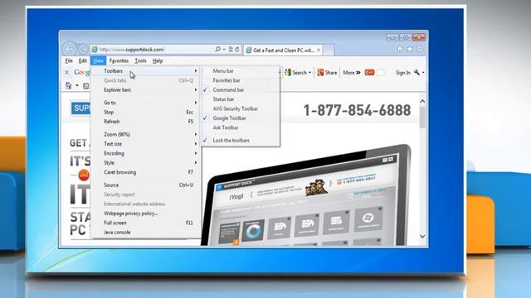Close the open View menu
Screen dimensions: 531x298
98,60
